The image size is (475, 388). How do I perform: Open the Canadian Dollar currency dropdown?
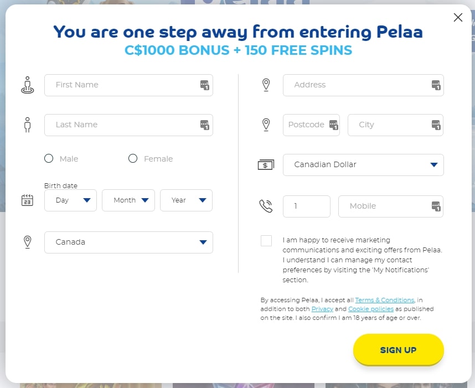click(363, 164)
